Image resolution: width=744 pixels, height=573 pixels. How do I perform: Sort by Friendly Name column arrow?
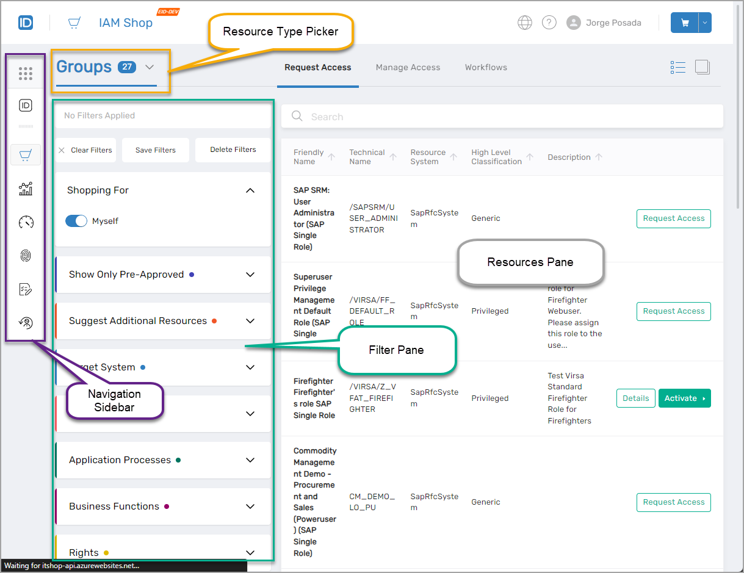pyautogui.click(x=331, y=157)
